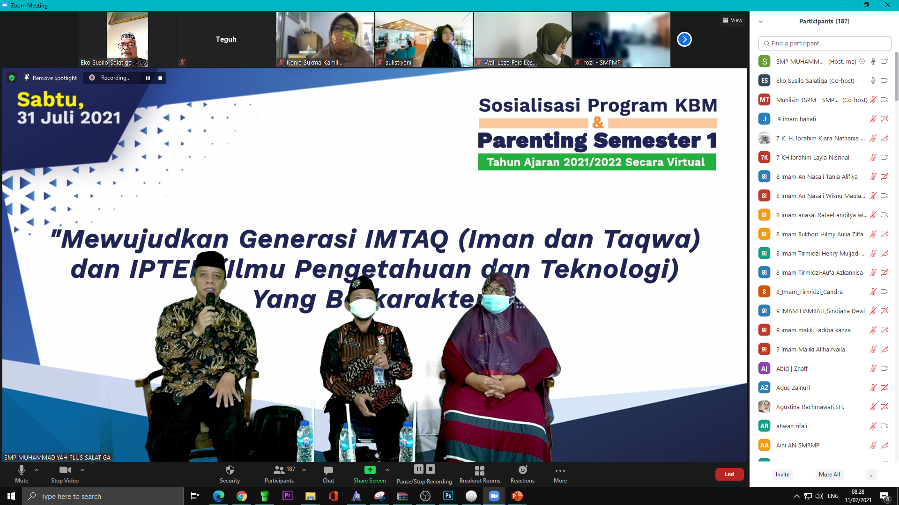This screenshot has height=505, width=899.
Task: Open the Participants icon in toolbar
Action: point(279,470)
